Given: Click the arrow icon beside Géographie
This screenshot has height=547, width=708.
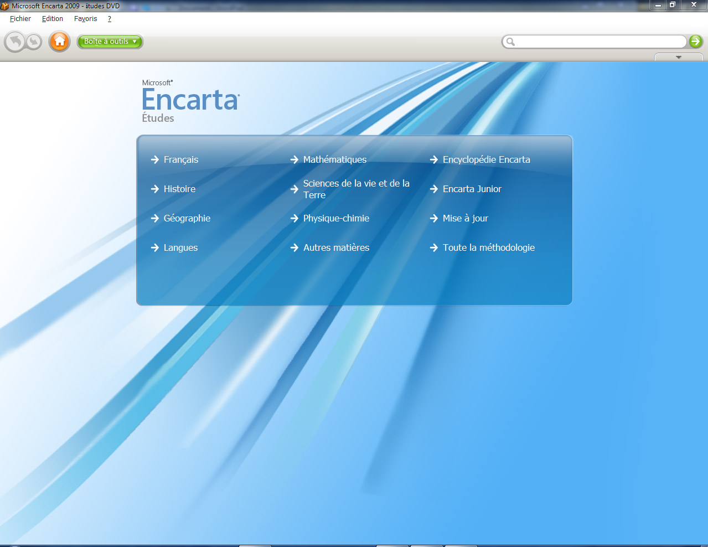Looking at the screenshot, I should pos(155,218).
